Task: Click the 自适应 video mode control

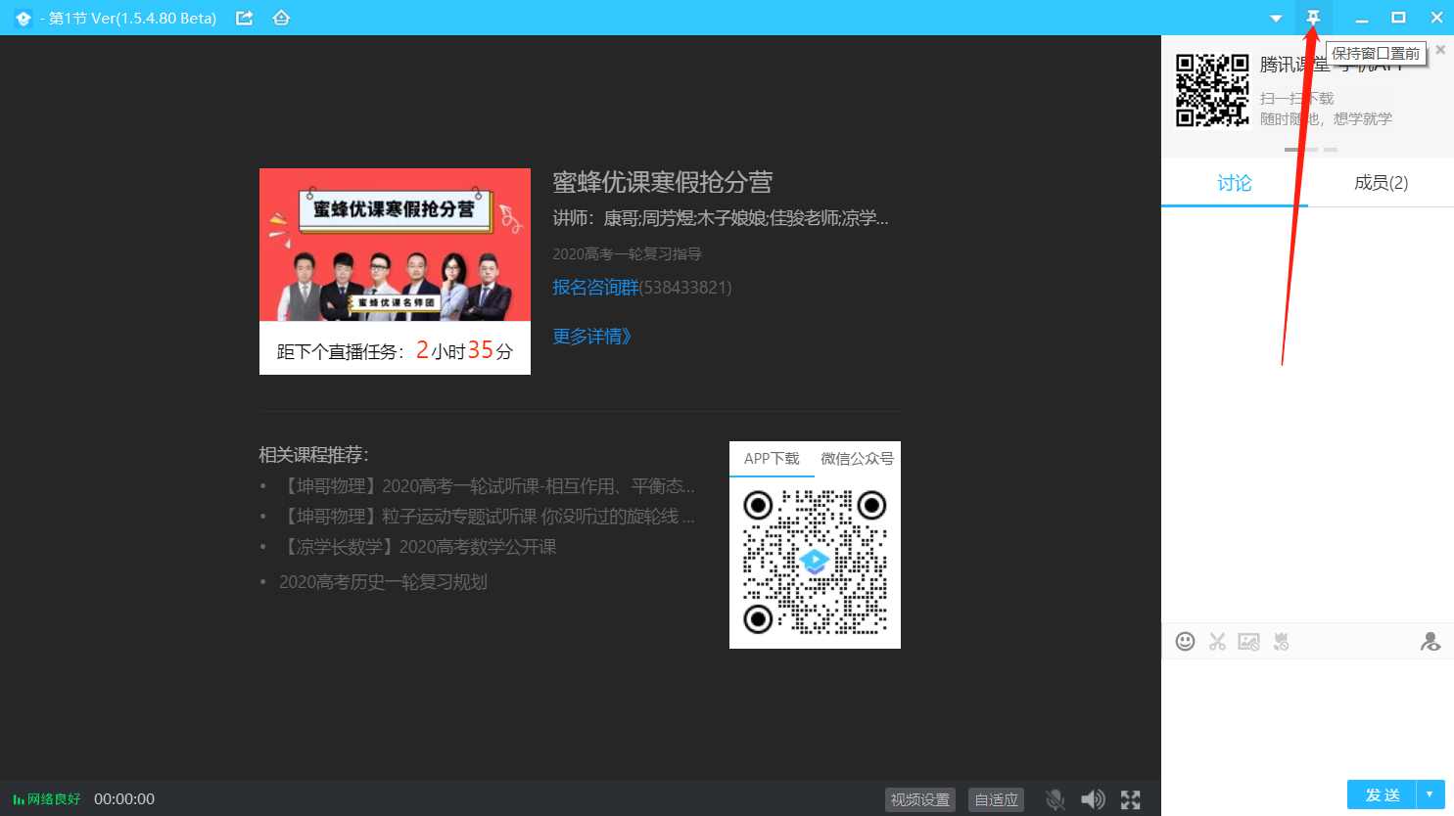Action: (x=996, y=798)
